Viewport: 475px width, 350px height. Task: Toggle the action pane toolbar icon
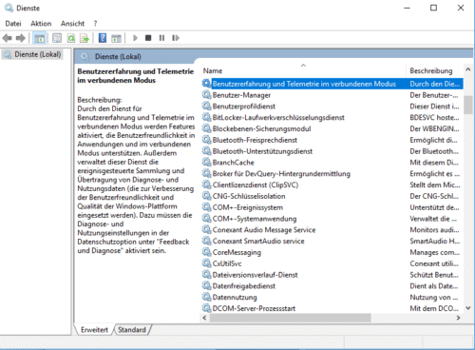[x=116, y=38]
